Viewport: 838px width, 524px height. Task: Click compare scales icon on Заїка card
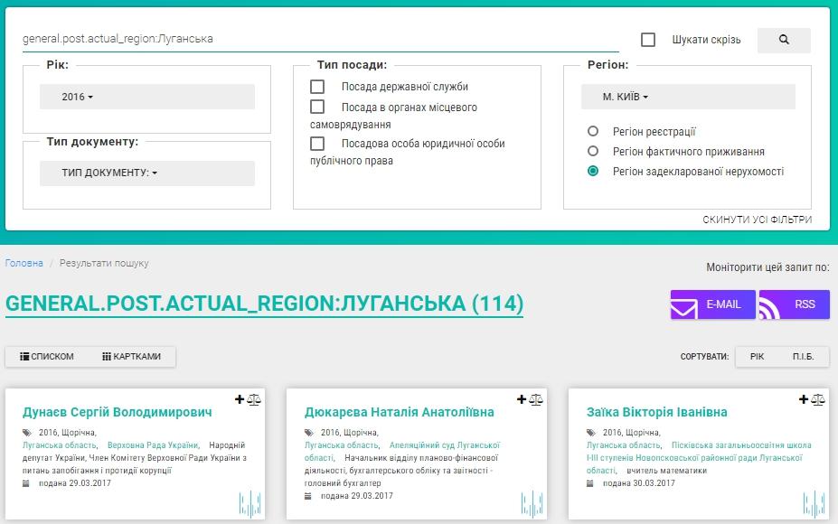(x=818, y=399)
